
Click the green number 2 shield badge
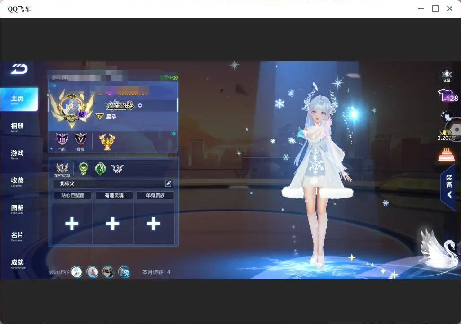[x=101, y=169]
